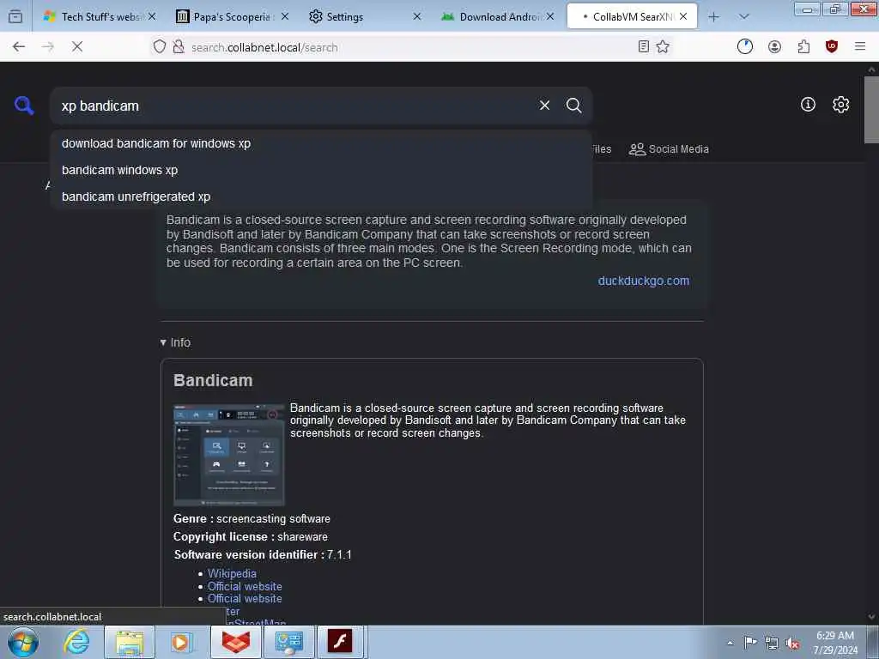
Task: Click the circular timer icon in the browser toolbar
Action: coord(745,47)
